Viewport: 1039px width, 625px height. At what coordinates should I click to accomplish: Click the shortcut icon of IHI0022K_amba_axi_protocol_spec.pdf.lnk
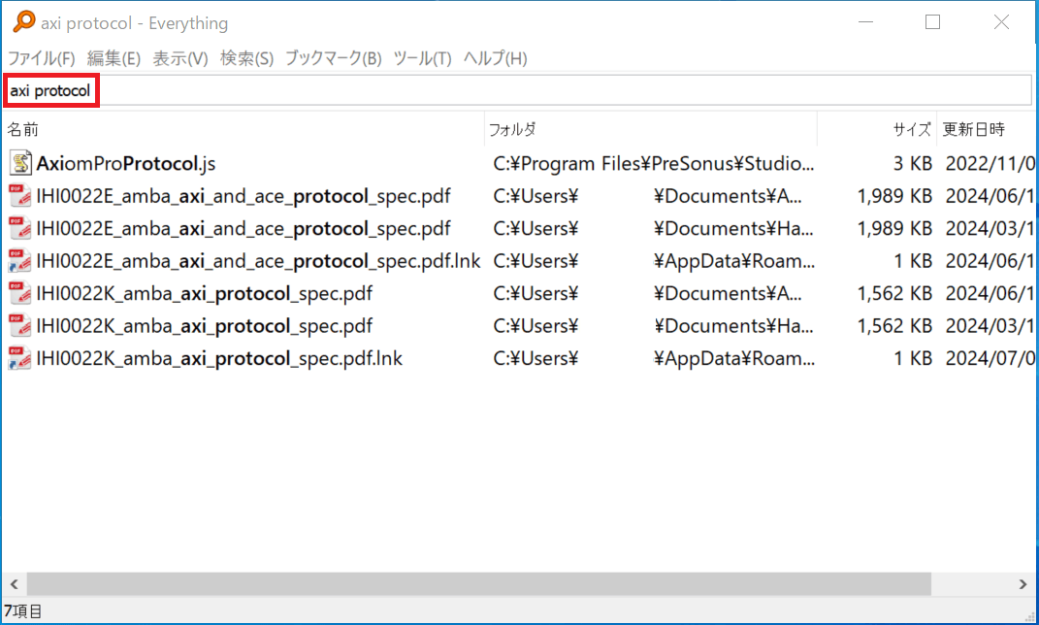click(x=19, y=358)
